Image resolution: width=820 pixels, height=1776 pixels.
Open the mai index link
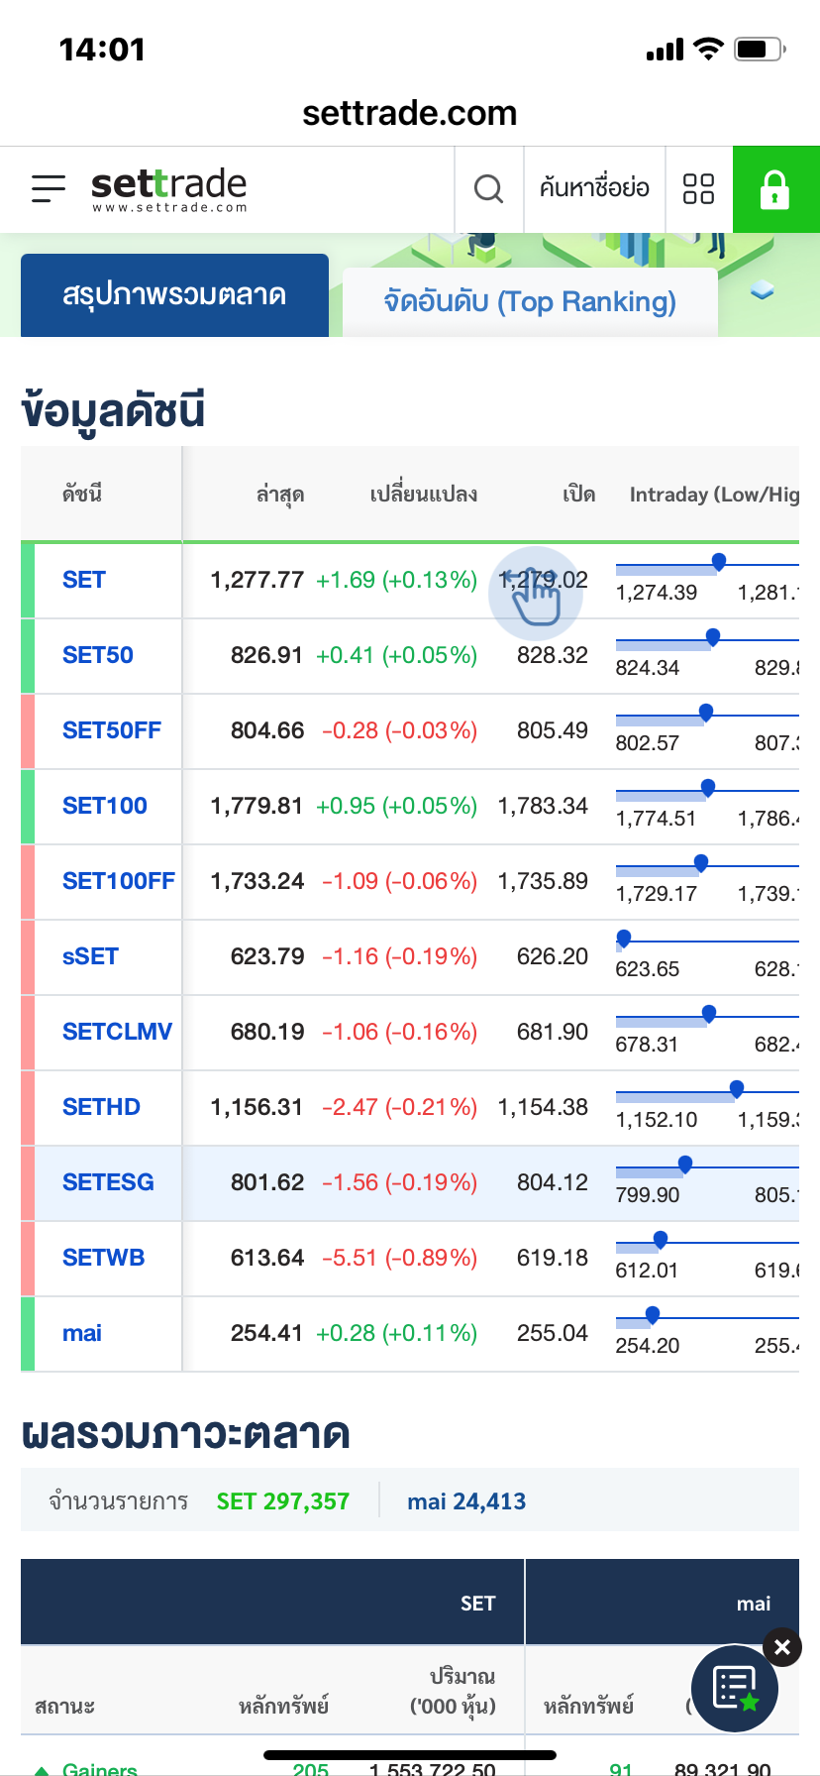[82, 1333]
